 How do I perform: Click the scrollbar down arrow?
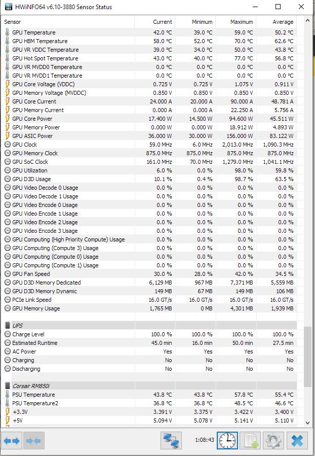[307, 423]
